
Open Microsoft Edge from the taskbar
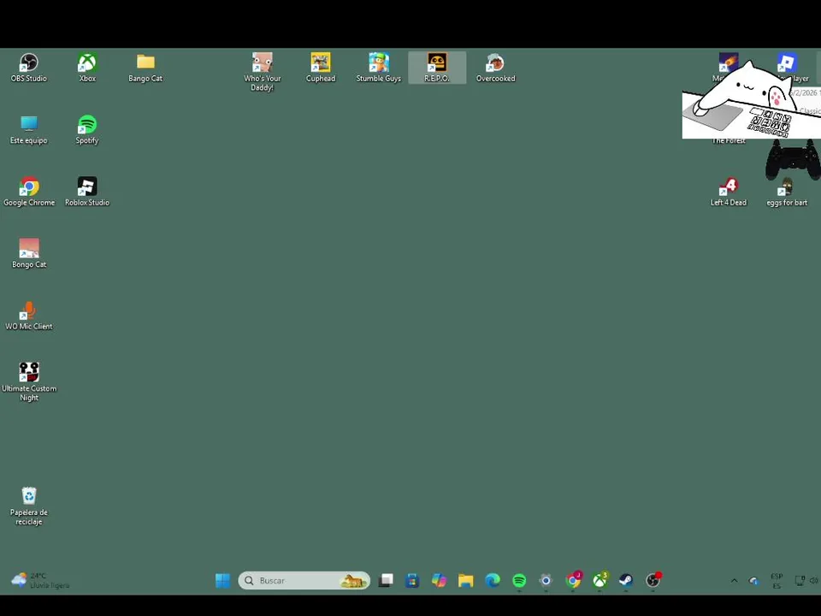click(493, 580)
